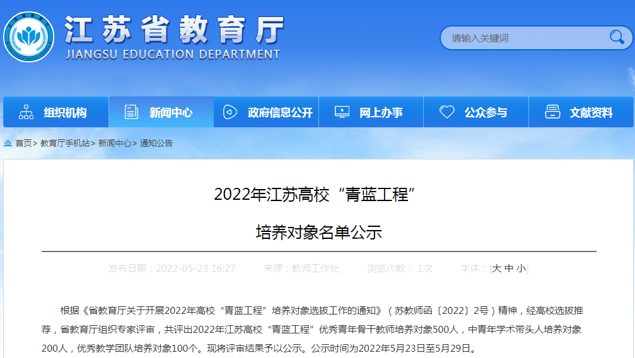Set font size to small (小)

click(521, 268)
